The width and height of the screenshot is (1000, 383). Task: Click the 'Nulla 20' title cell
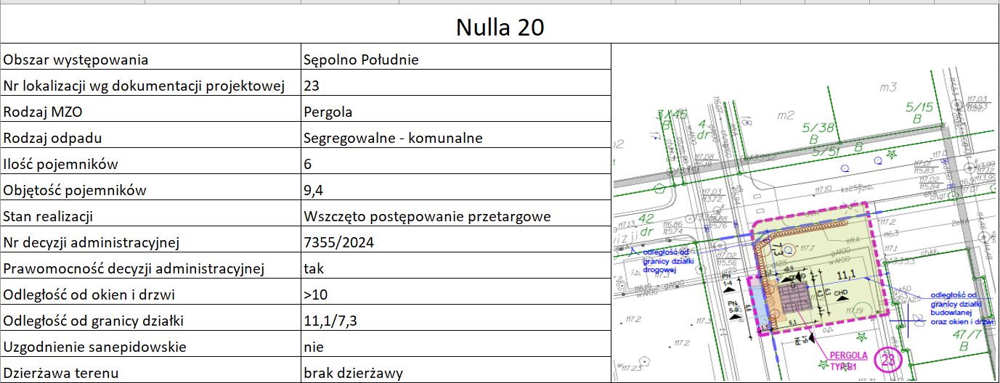coord(500,27)
